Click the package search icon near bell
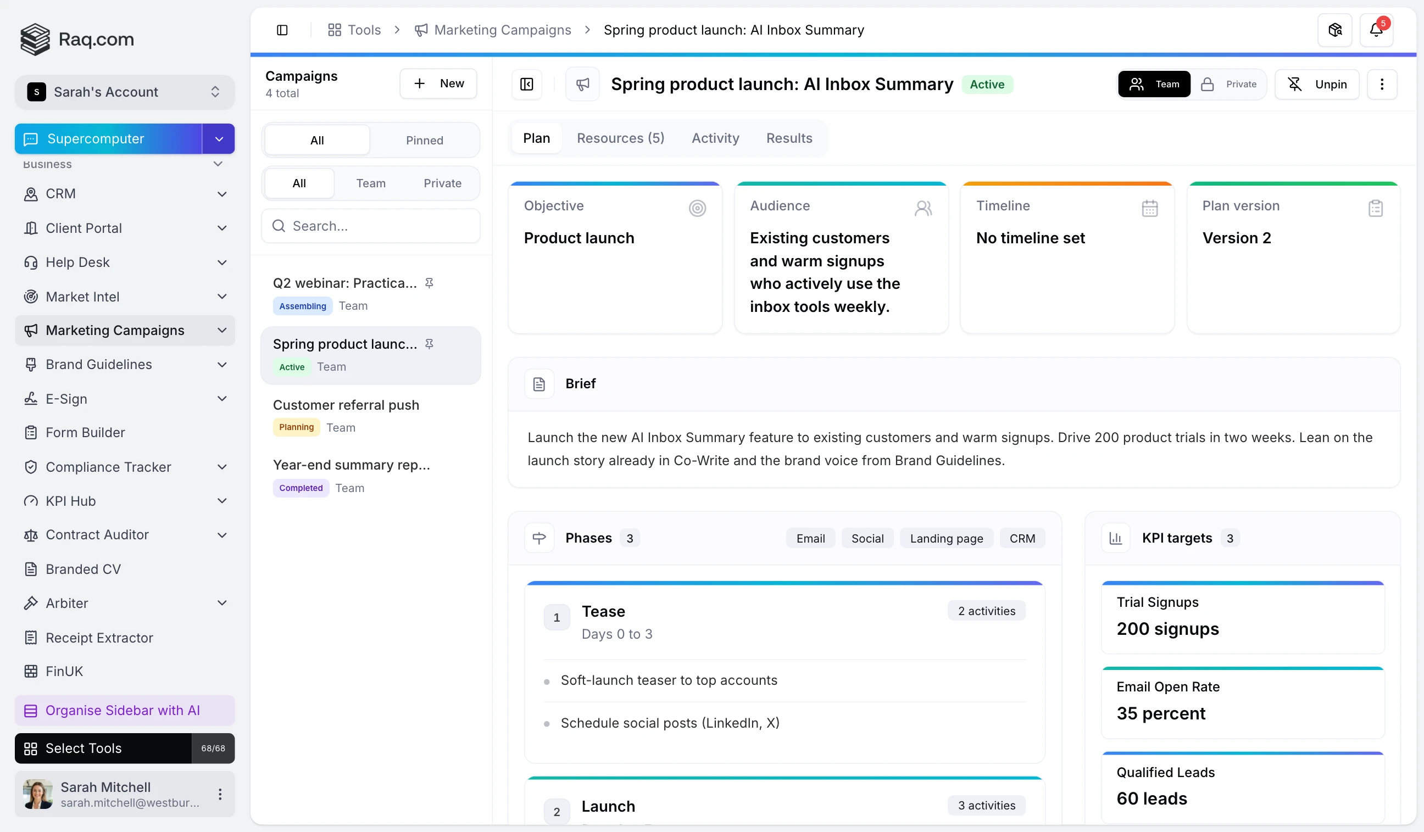Image resolution: width=1424 pixels, height=832 pixels. coord(1334,30)
